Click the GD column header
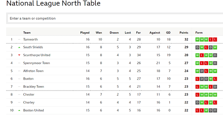This screenshot has height=116, width=223. pos(168,33)
